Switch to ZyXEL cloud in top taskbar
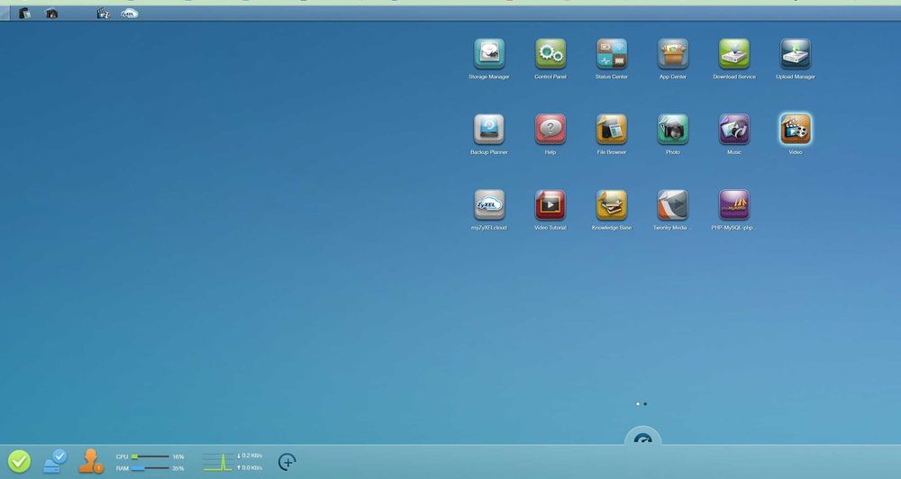901x479 pixels. (129, 14)
